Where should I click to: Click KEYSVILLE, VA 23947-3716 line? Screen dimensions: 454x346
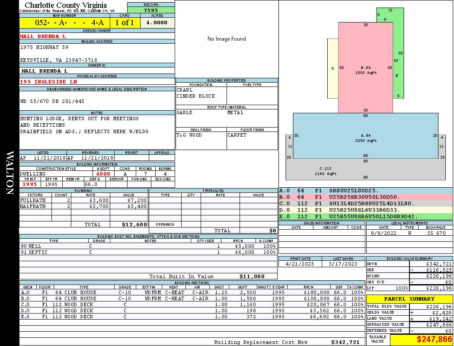58,60
